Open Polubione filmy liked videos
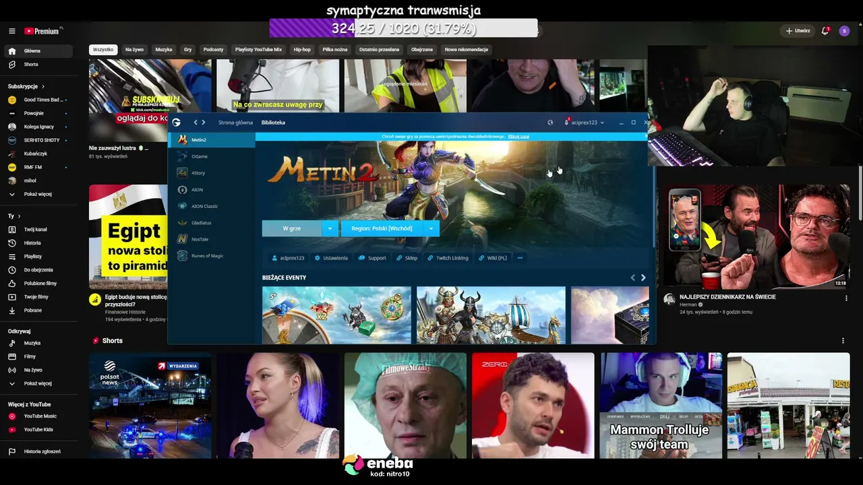This screenshot has height=485, width=863. [x=40, y=284]
